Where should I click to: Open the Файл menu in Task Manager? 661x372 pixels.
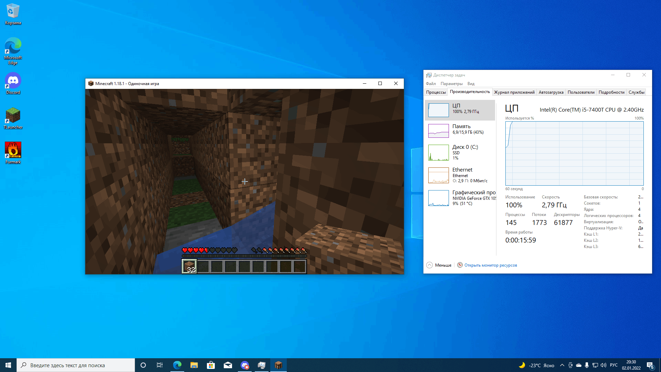[x=431, y=84]
